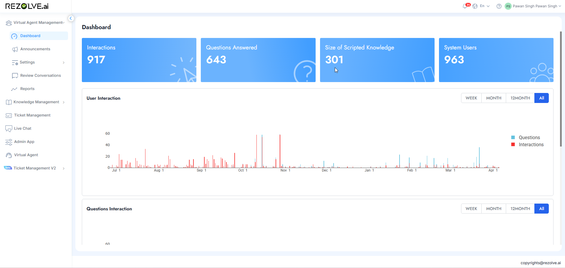The image size is (565, 268).
Task: Click the Beta badge icon
Action: pyautogui.click(x=8, y=168)
